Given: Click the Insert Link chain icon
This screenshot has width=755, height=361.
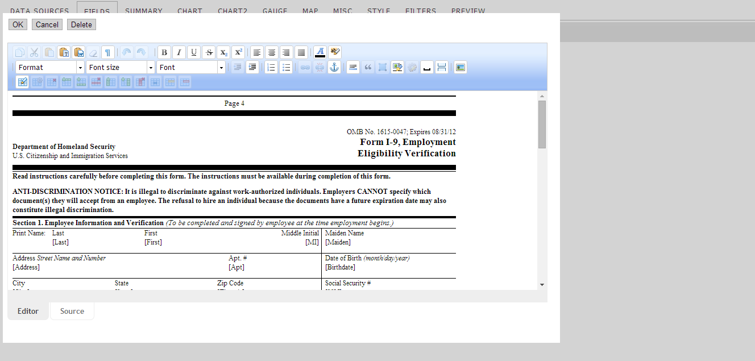Looking at the screenshot, I should (305, 67).
